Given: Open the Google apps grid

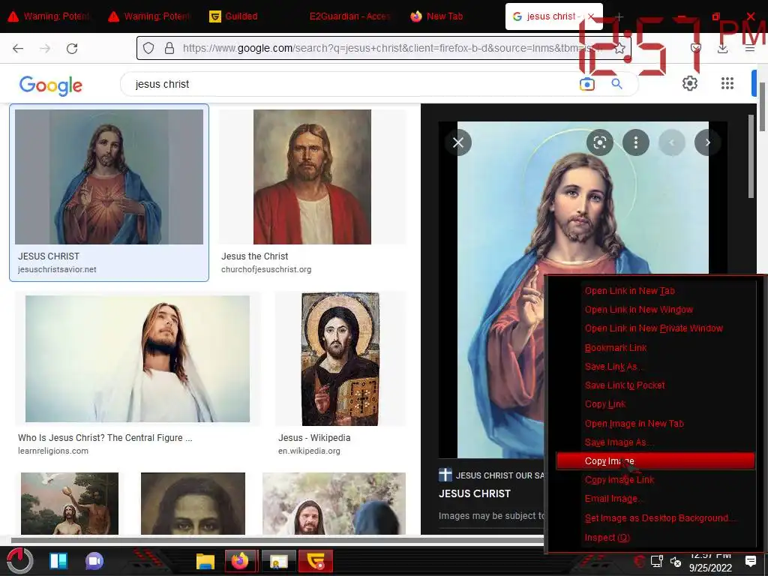Looking at the screenshot, I should [x=727, y=83].
